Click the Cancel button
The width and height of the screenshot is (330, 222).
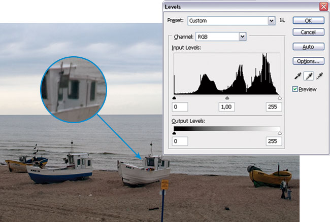[x=308, y=32]
